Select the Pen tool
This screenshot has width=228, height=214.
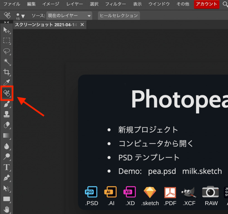click(7, 178)
